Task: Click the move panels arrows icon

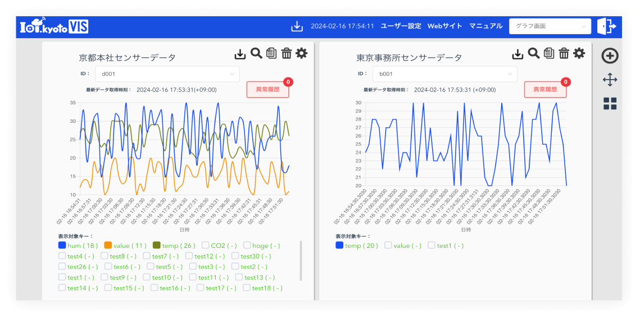Action: 610,80
